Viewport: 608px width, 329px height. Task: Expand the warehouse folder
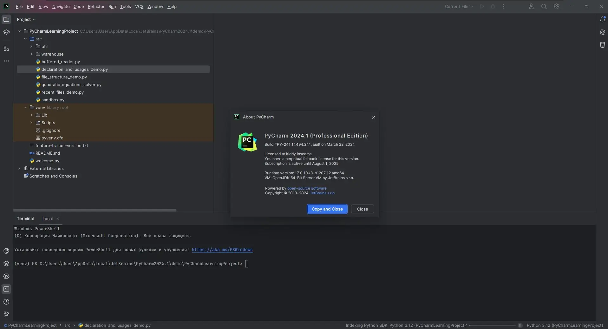[31, 54]
